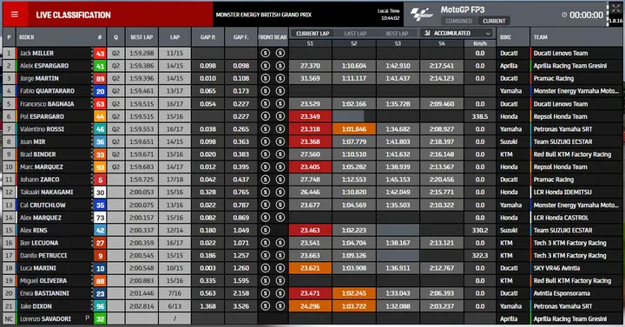Click Luca Marini's rear tyre icon
This screenshot has width=625, height=327.
tap(280, 268)
